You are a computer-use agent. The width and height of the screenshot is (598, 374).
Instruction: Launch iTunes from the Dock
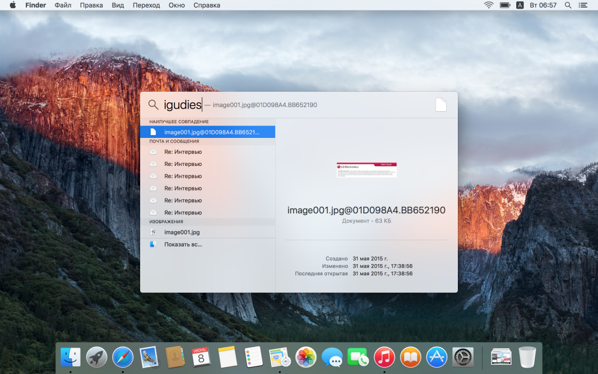coord(384,356)
